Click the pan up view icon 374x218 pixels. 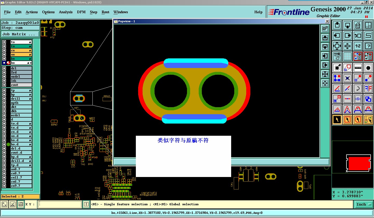(337, 25)
